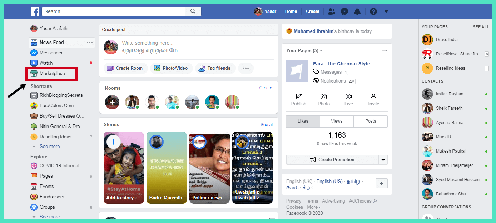Click the Live video icon
Screen dimensions: 496x223
click(x=349, y=96)
